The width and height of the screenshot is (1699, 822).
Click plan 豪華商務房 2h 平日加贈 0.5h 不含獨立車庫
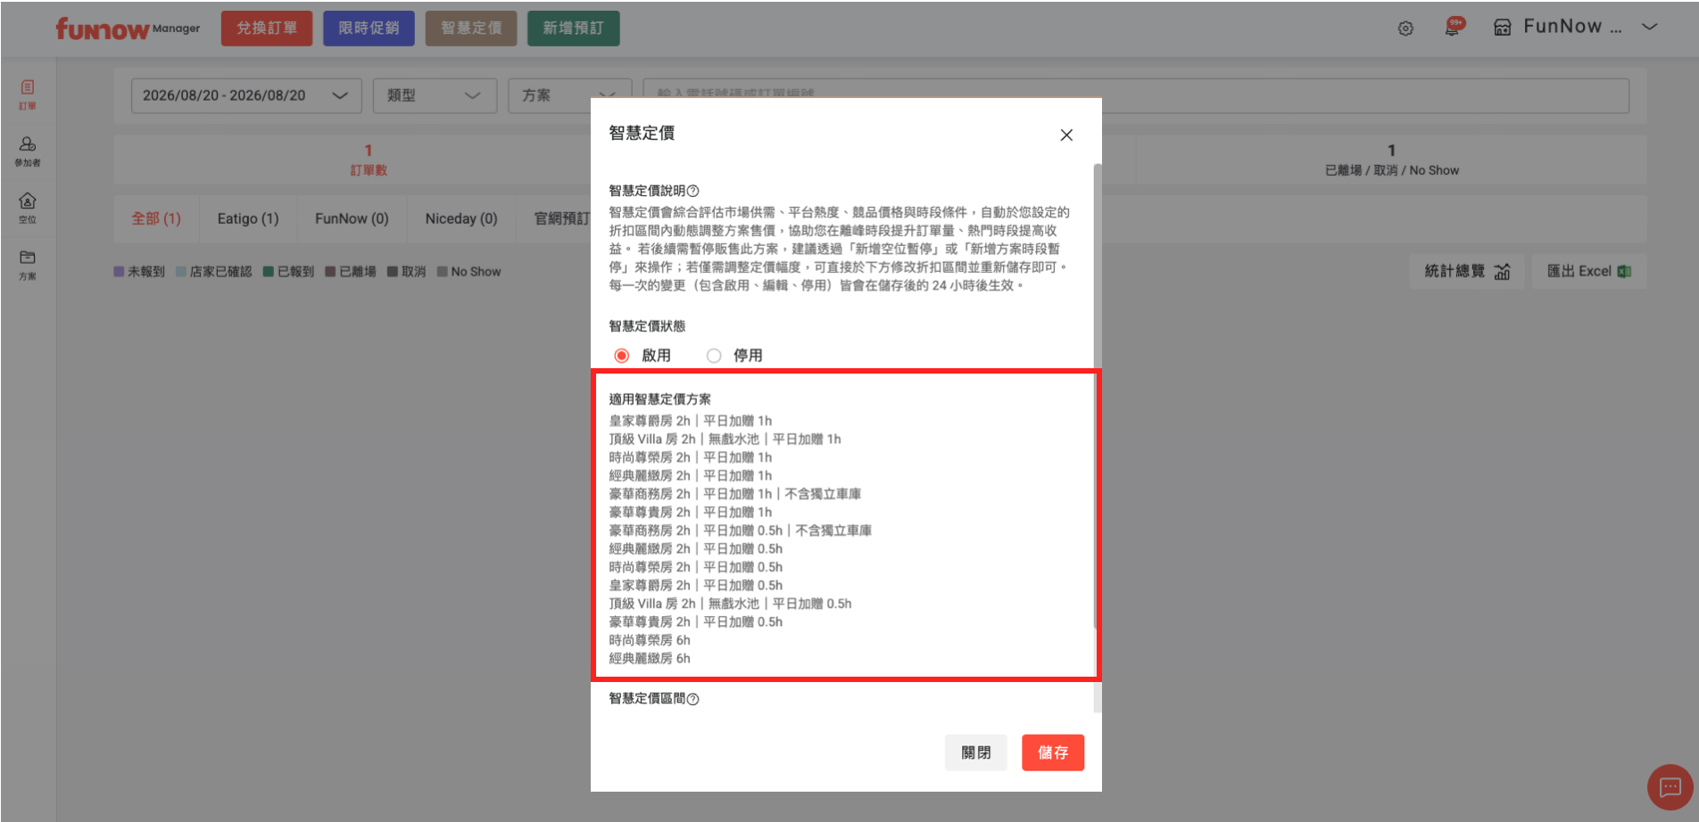[741, 530]
